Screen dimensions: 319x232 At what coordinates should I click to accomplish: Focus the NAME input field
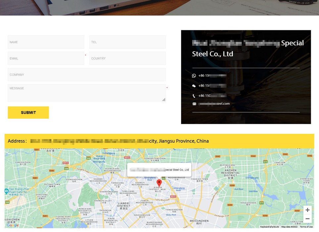[x=46, y=42]
